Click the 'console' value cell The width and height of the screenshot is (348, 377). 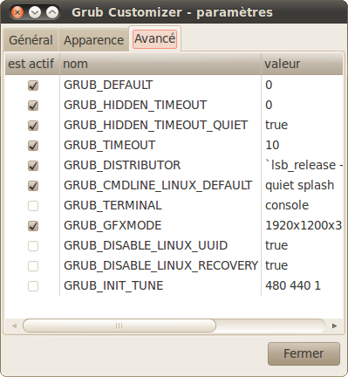pyautogui.click(x=302, y=205)
